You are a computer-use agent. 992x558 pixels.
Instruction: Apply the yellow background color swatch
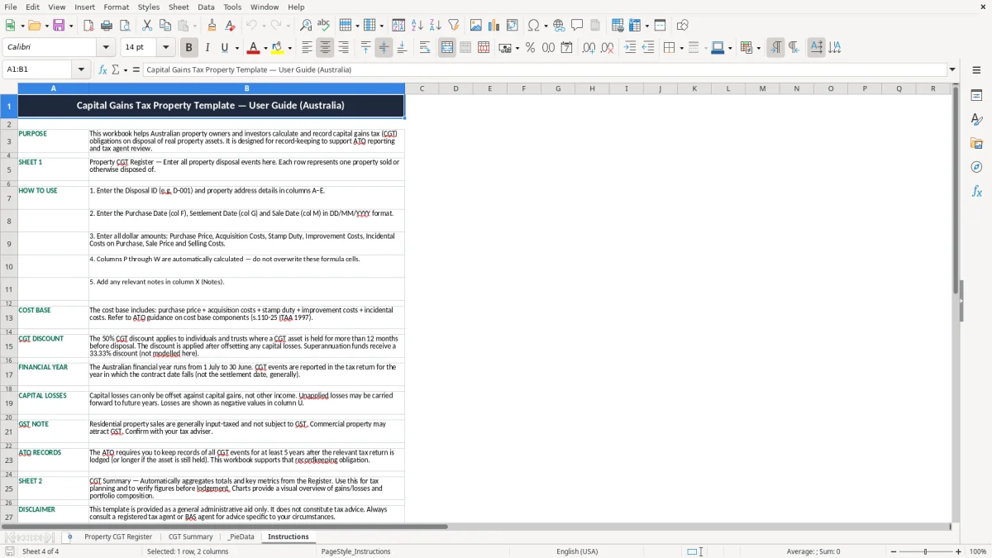point(279,48)
